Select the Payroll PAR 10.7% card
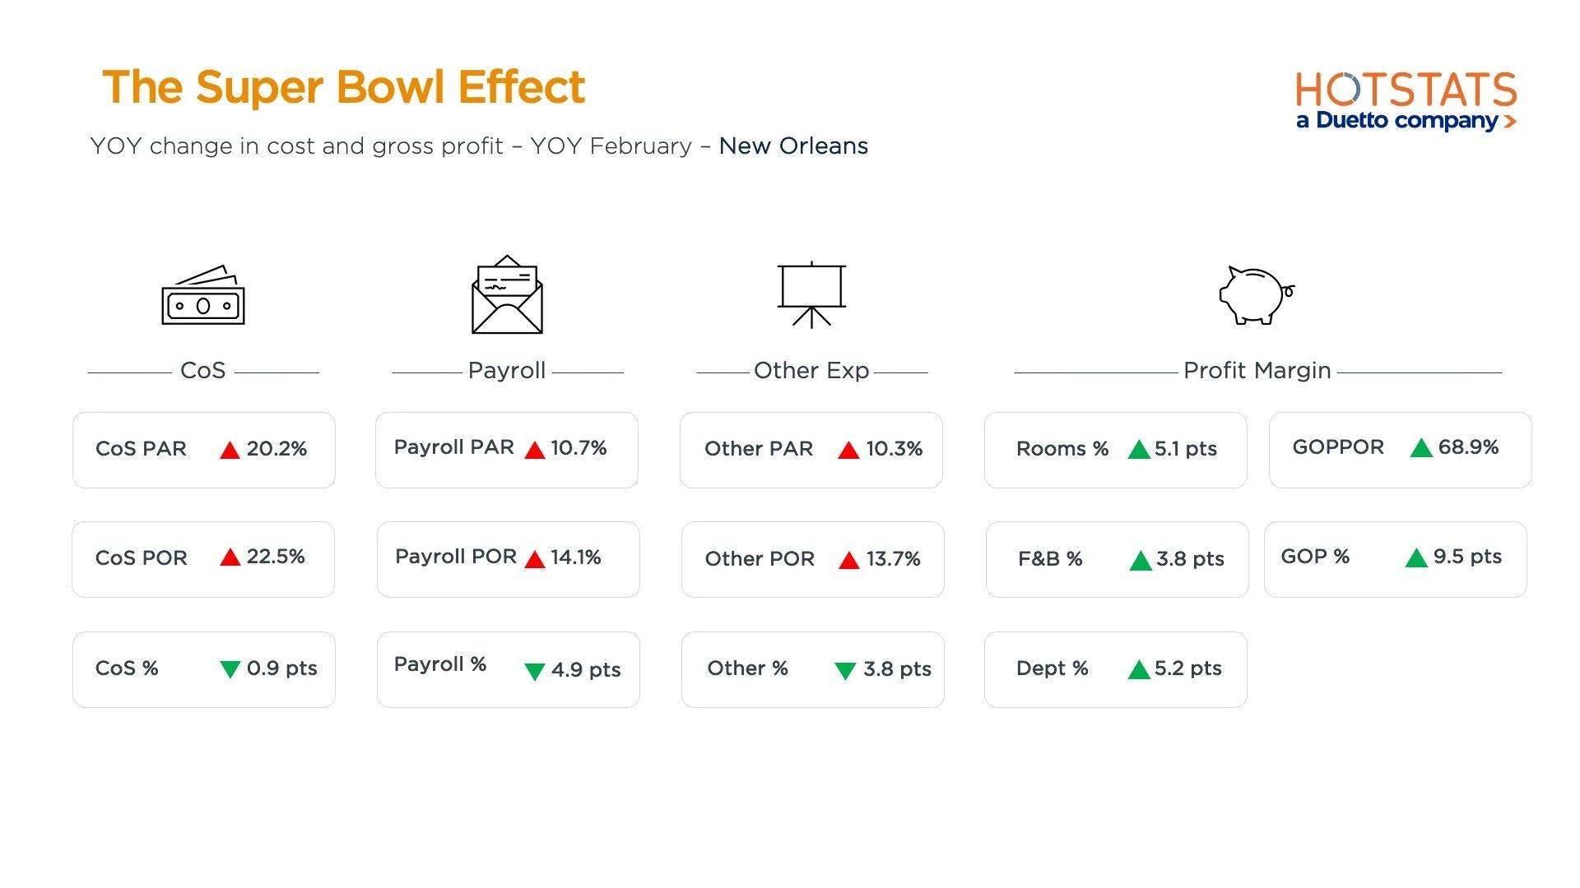This screenshot has height=888, width=1580. click(507, 450)
